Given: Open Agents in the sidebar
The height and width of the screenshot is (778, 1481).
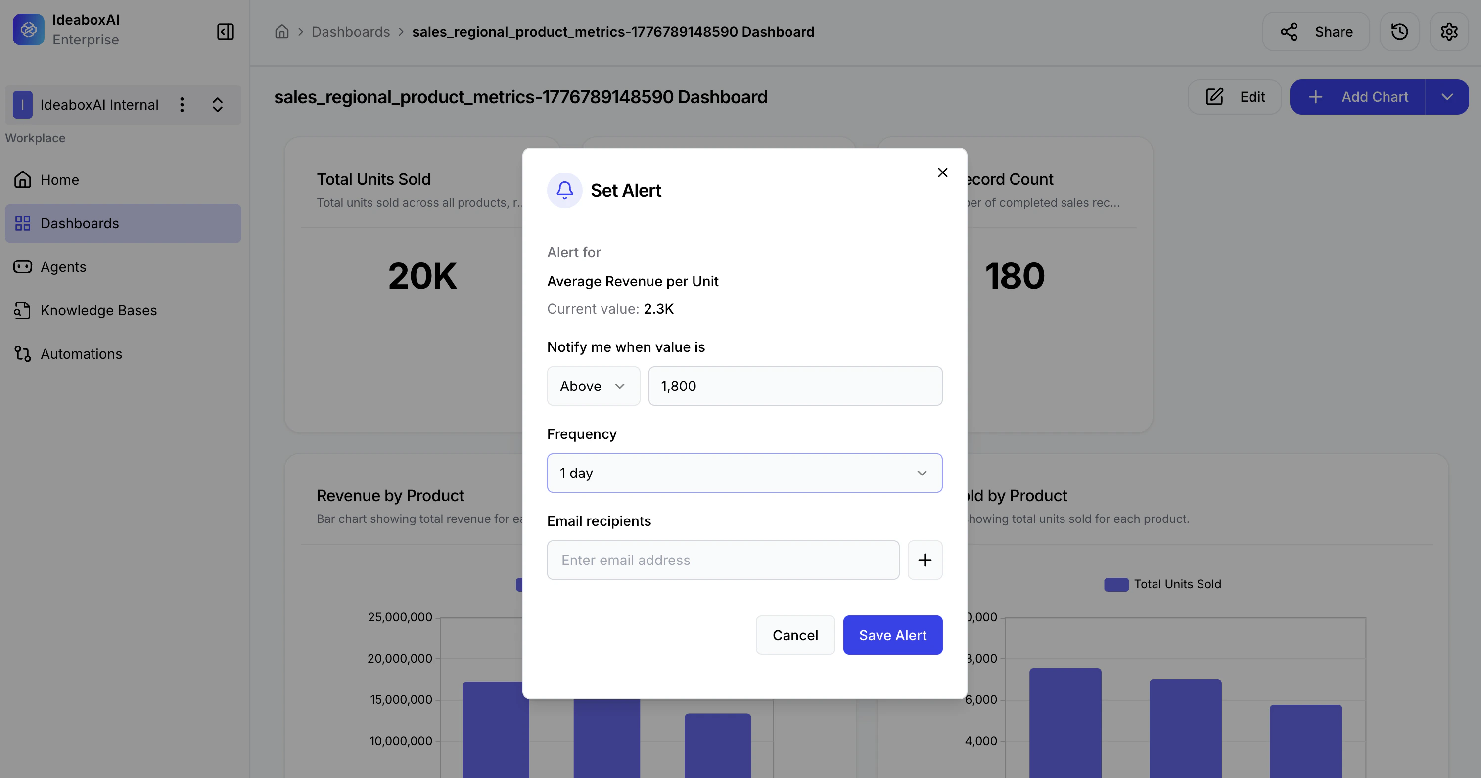Looking at the screenshot, I should [x=123, y=266].
